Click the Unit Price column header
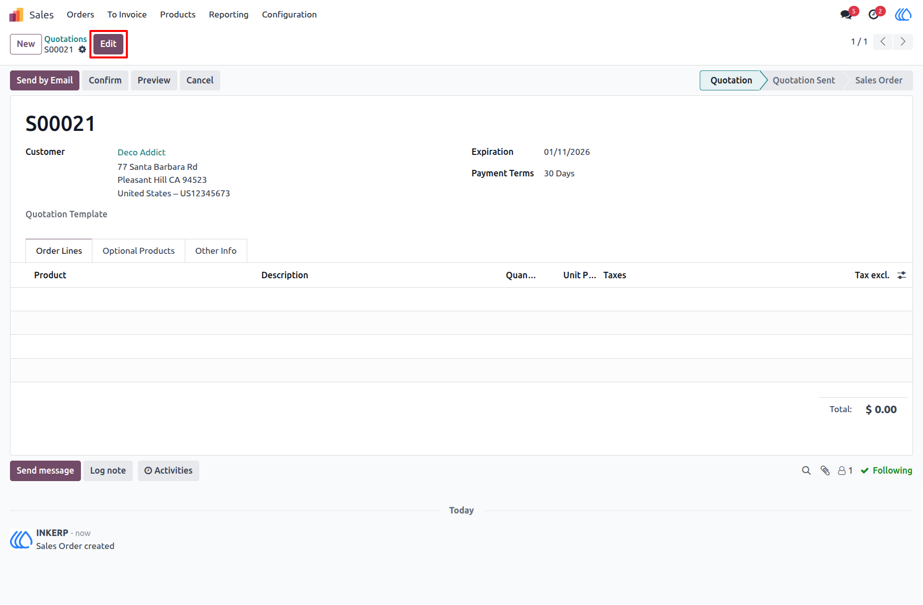Screen dimensions: 923x605 click(579, 275)
